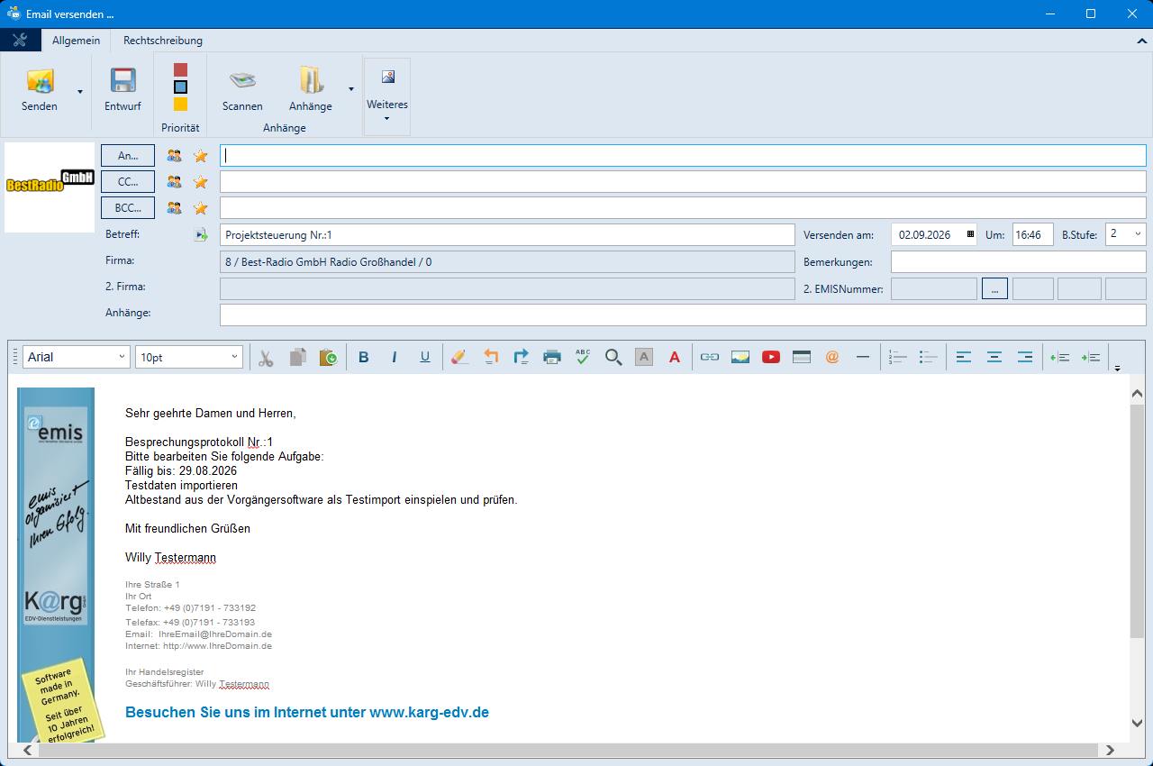Increase paragraph indent

coord(1091,357)
